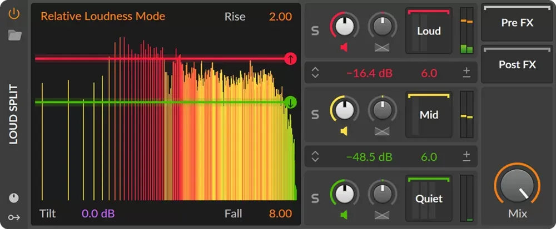
Task: Mute the Loud band red speaker icon
Action: point(344,47)
